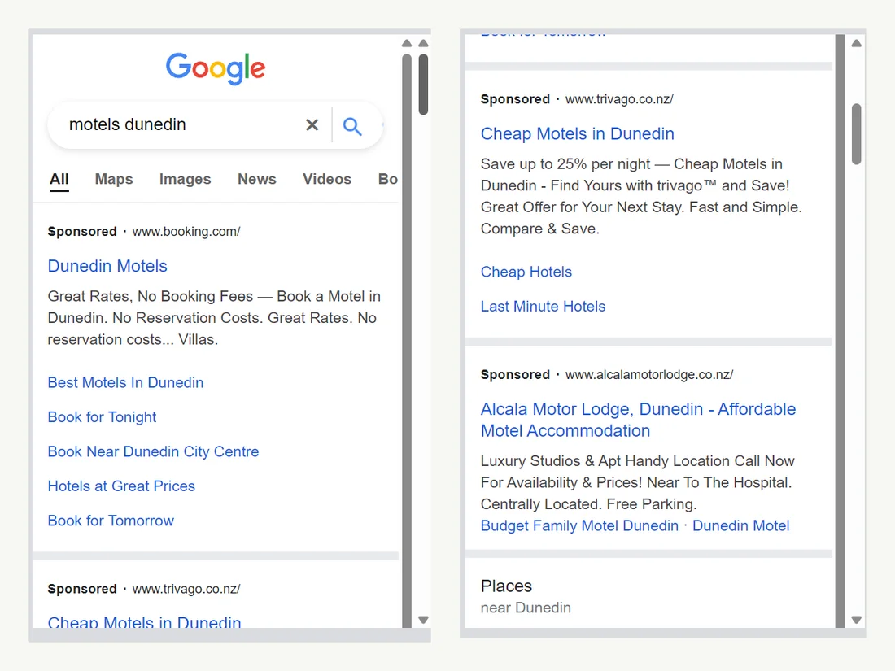Click www.trivago.co.nz/ URL in left panel
The height and width of the screenshot is (671, 895).
[186, 589]
